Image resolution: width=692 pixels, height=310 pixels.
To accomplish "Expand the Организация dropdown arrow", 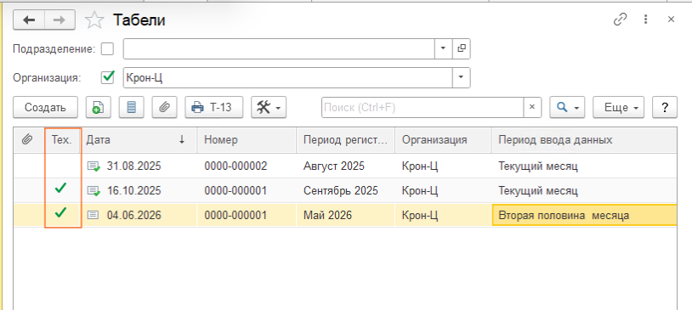I will 462,77.
